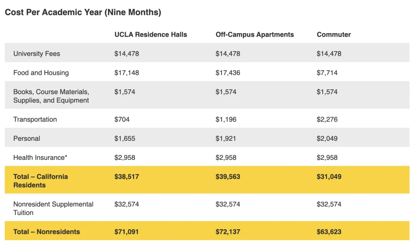Image resolution: width=413 pixels, height=246 pixels.
Task: Click the Books, Course Materials row label
Action: [51, 96]
